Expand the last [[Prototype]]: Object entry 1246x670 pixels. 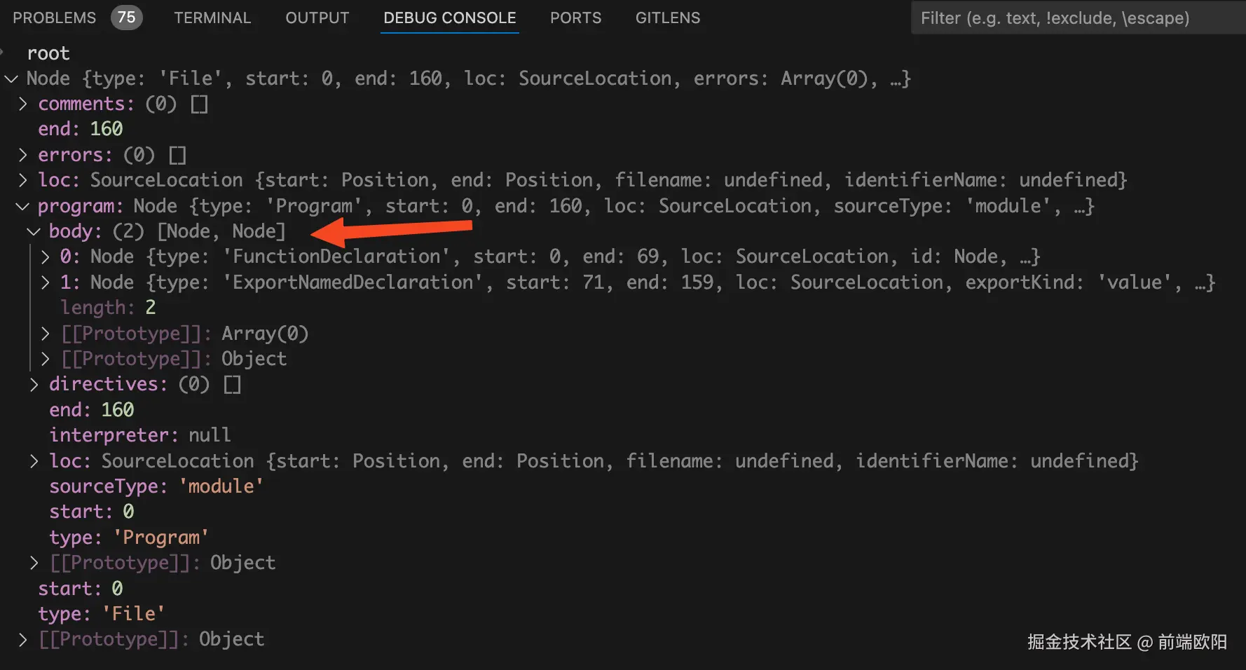(23, 639)
